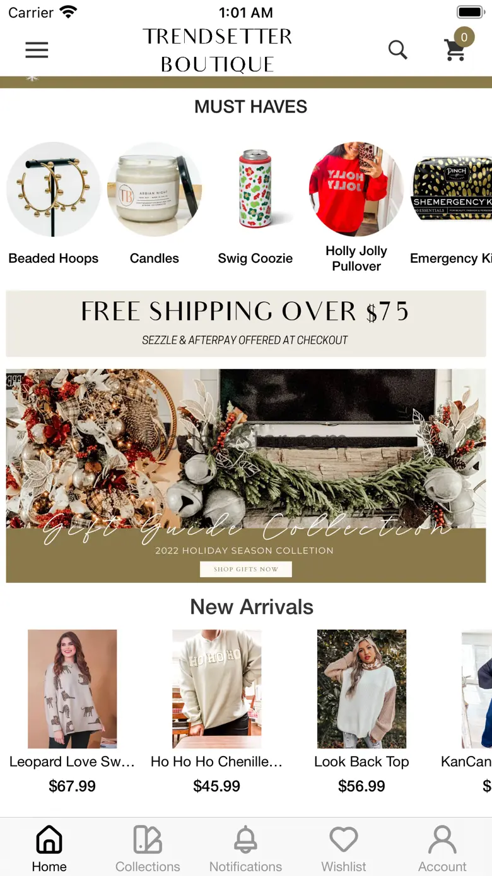492x876 pixels.
Task: Open the Wishlist heart tab
Action: coord(344,848)
